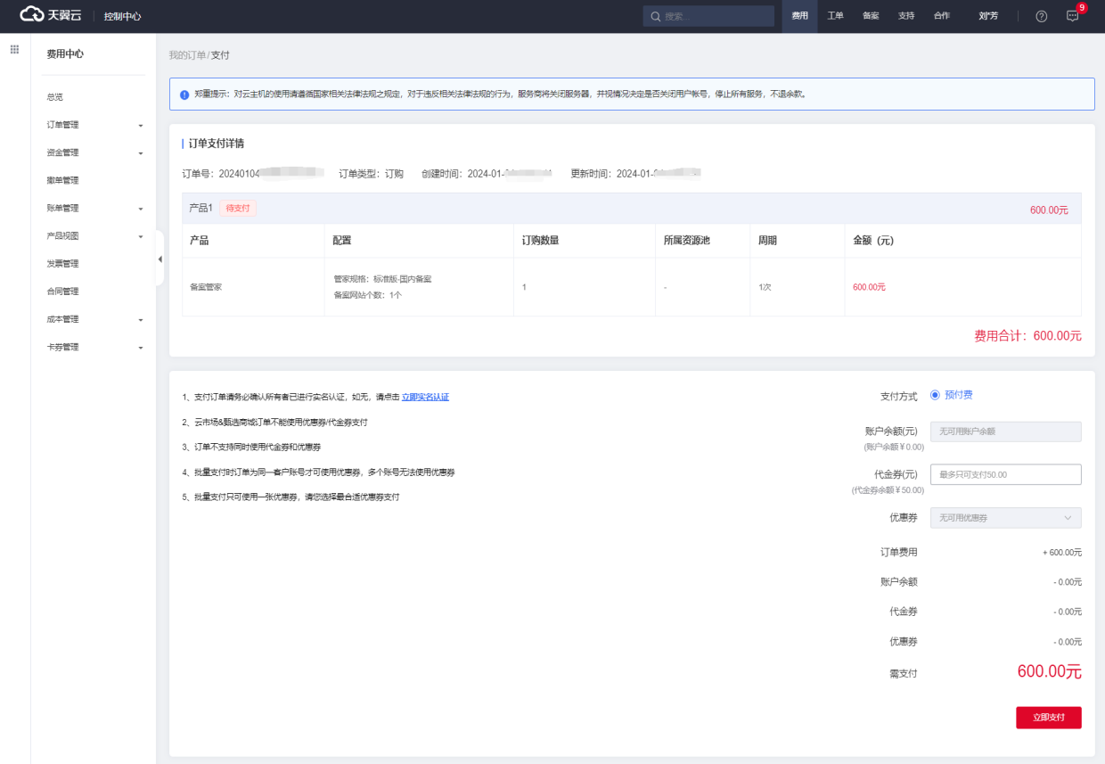Click the 代金券 amount input field
Screen dimensions: 1105x764
point(1005,474)
